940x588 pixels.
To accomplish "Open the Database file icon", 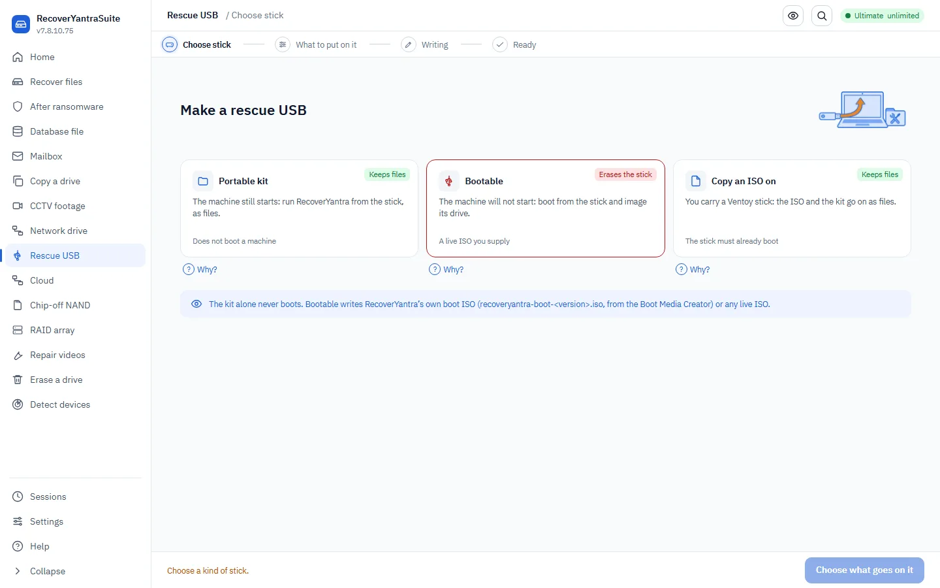I will [18, 131].
